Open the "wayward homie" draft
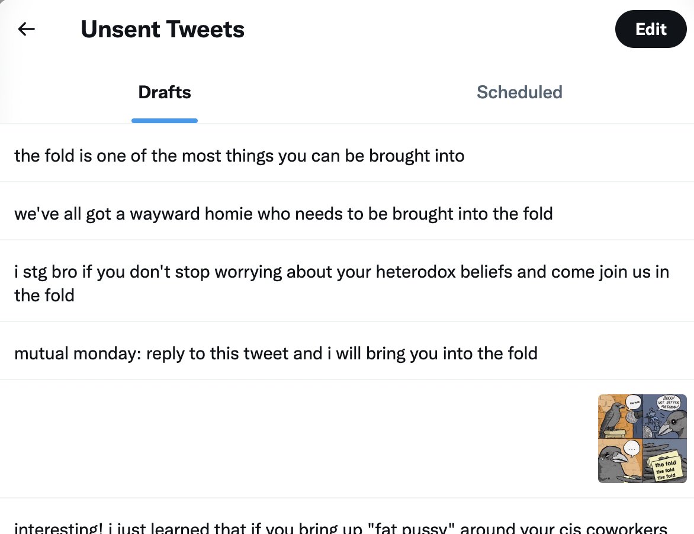 283,213
